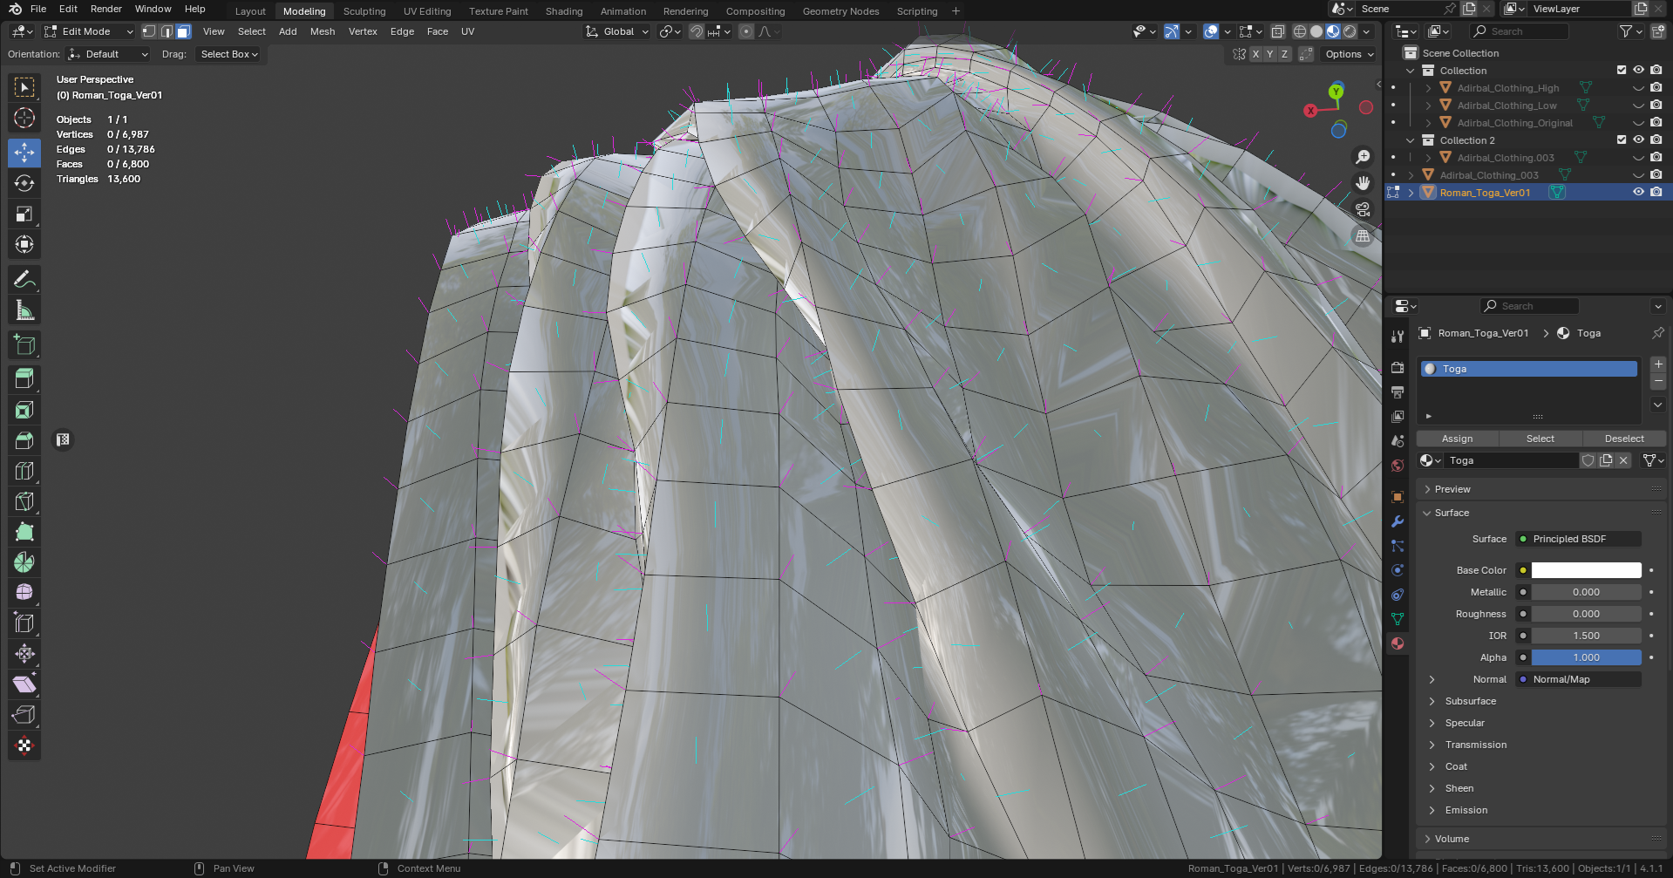1673x878 pixels.
Task: Open the Edit Mode dropdown
Action: pos(88,31)
